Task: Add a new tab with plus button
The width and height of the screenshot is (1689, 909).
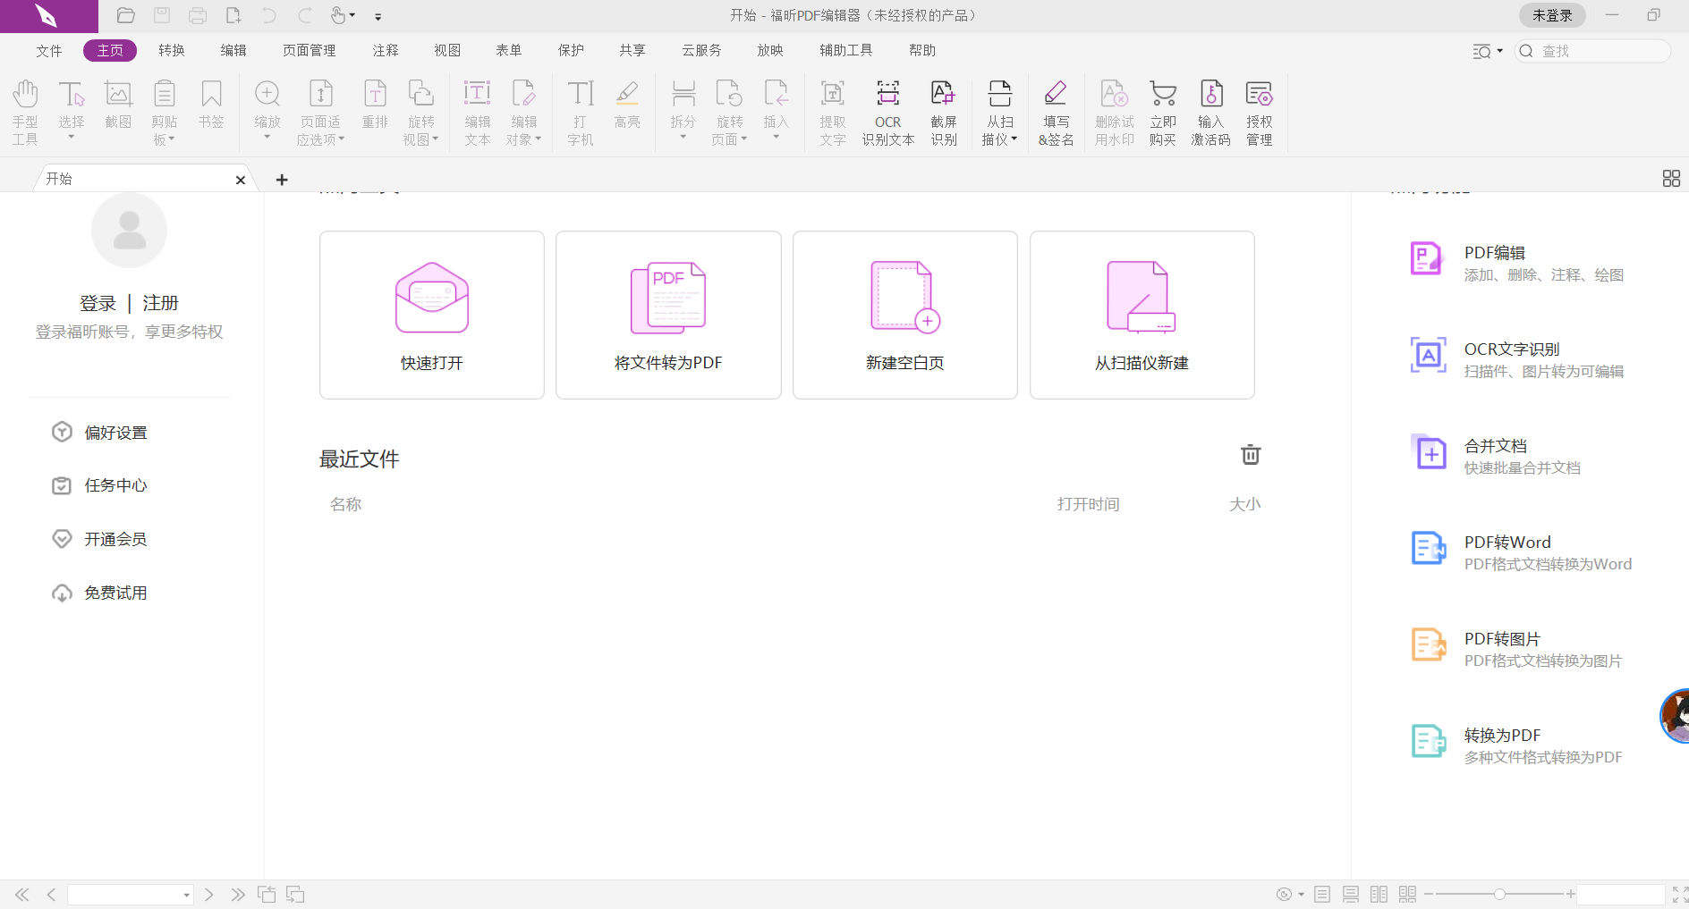Action: point(282,180)
